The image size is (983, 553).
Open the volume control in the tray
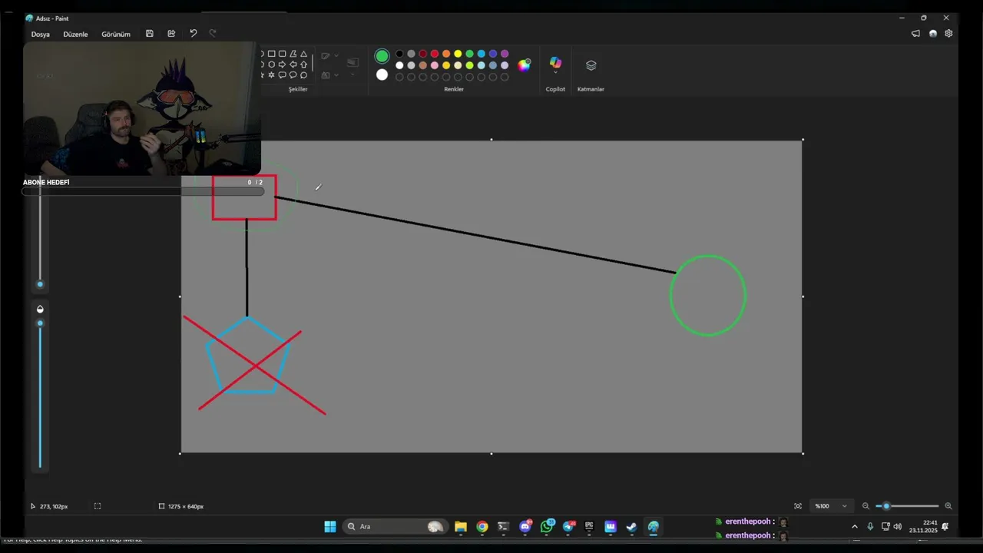tap(898, 527)
